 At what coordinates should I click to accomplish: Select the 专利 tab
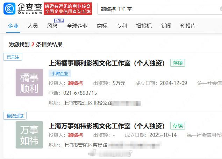[x=121, y=26]
